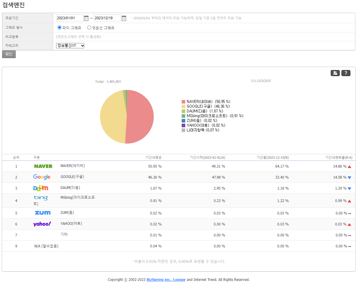Click the 기간내변화율(B-A) column header
Screen dimensions: 358x283
click(x=339, y=158)
